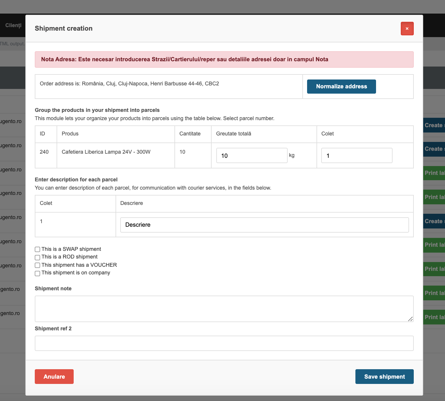This screenshot has width=445, height=401.
Task: Click the 'Enter description for each parcel' heading
Action: click(76, 180)
